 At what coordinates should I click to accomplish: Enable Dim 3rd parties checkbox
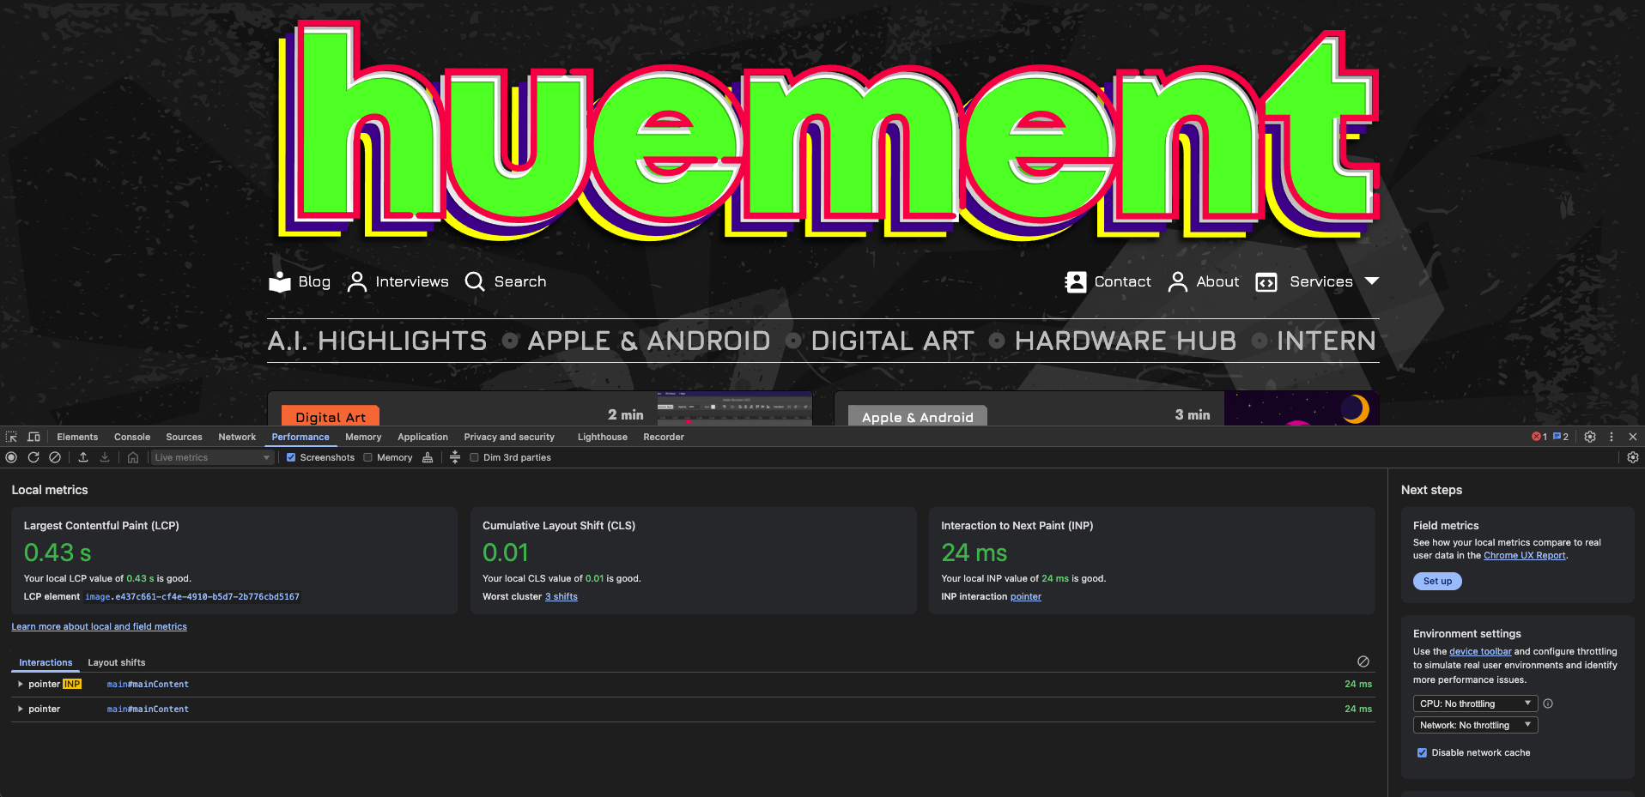coord(474,457)
